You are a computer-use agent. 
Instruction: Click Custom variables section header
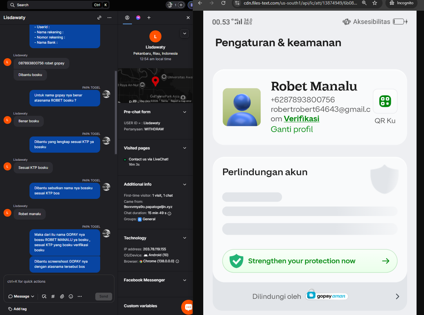[x=140, y=306]
